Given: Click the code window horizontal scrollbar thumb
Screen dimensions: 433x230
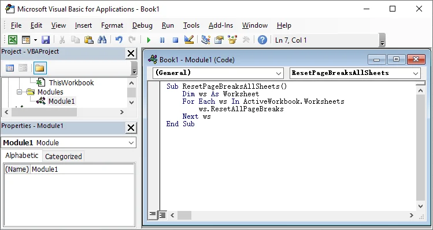Looking at the screenshot, I should click(184, 215).
